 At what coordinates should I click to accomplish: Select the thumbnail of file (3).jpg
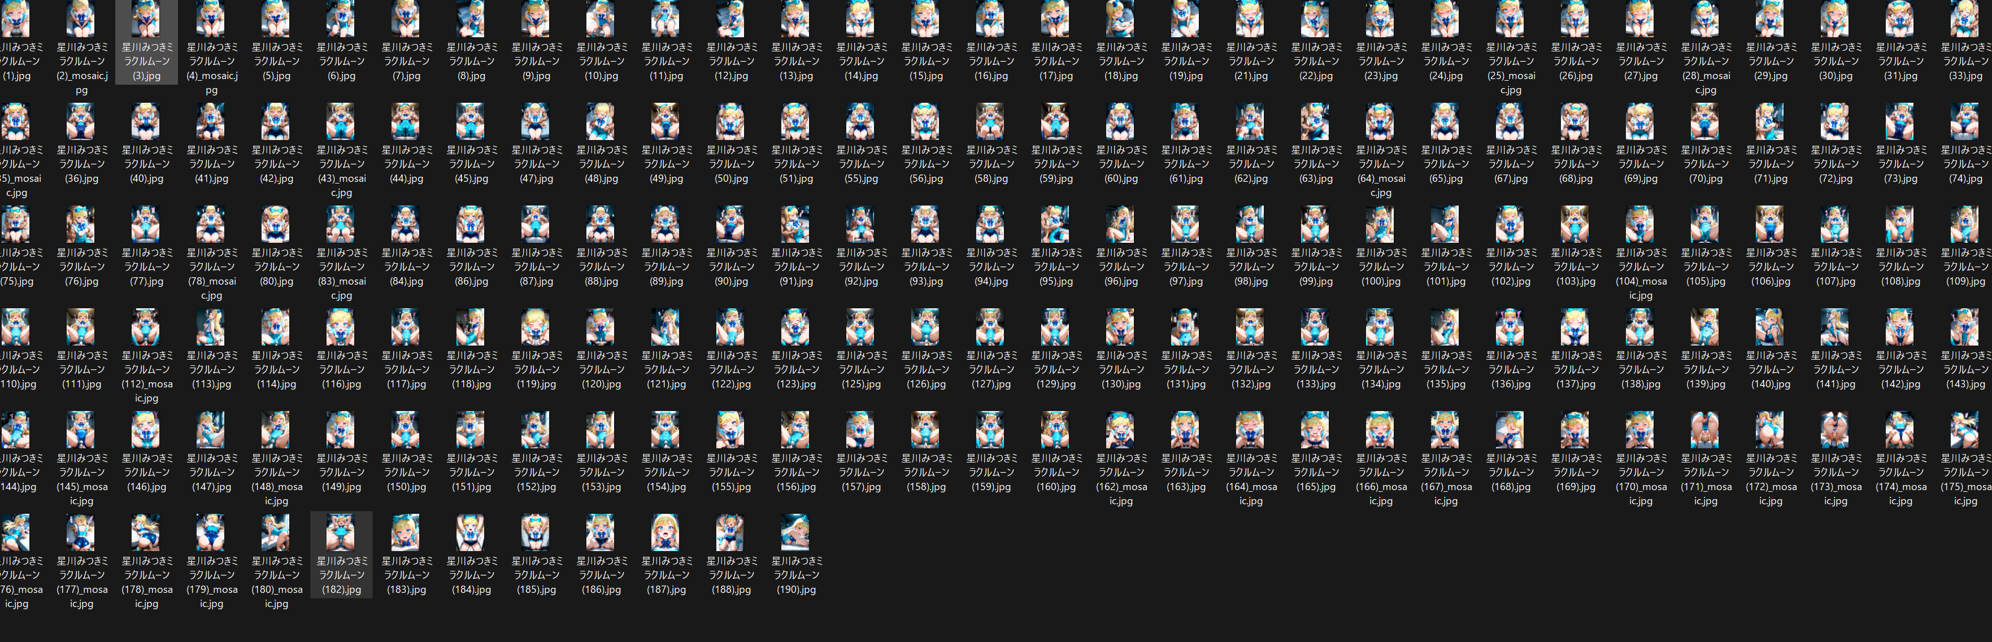pyautogui.click(x=146, y=19)
